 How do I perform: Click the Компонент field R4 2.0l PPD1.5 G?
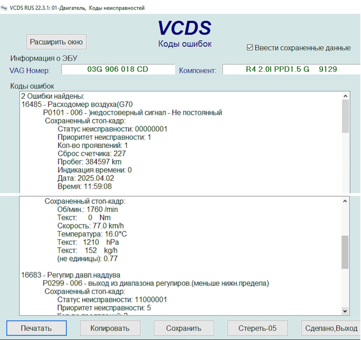[x=291, y=69]
